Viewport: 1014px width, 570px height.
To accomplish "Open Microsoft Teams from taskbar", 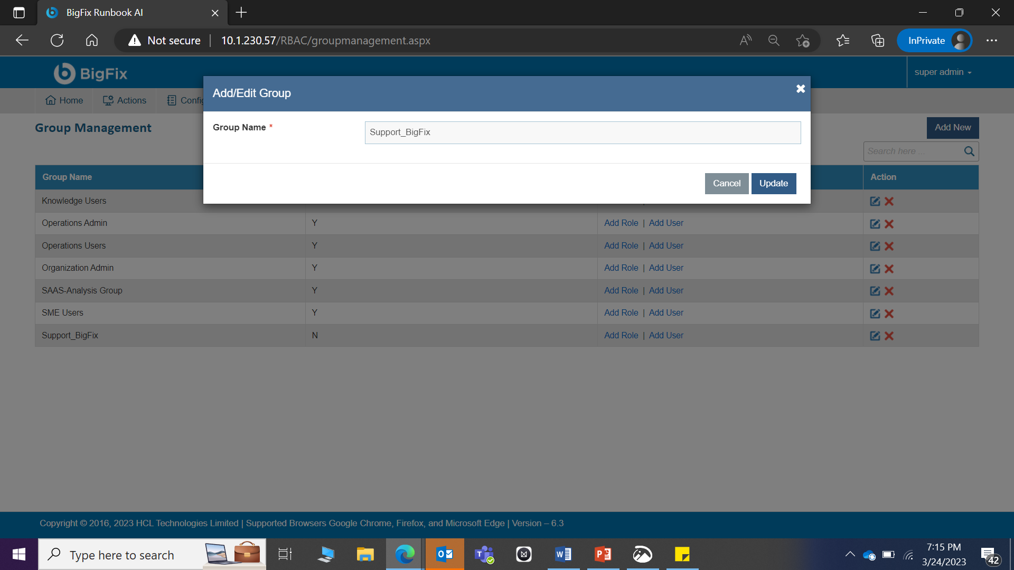I will click(x=484, y=554).
